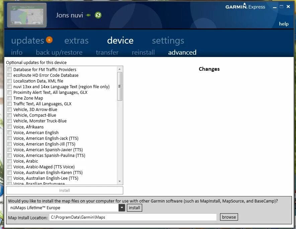Click the disabled install button under the list
Viewport: 296px width, 229px height.
[x=65, y=190]
